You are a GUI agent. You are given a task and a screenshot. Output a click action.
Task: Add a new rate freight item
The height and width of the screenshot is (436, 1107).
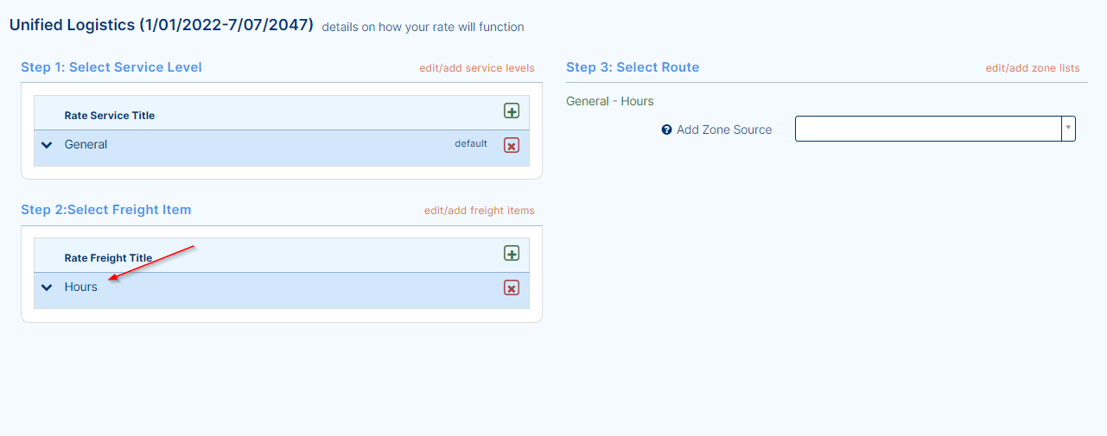tap(512, 254)
